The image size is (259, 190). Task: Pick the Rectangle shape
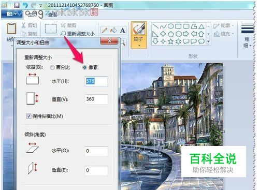coord(178,26)
